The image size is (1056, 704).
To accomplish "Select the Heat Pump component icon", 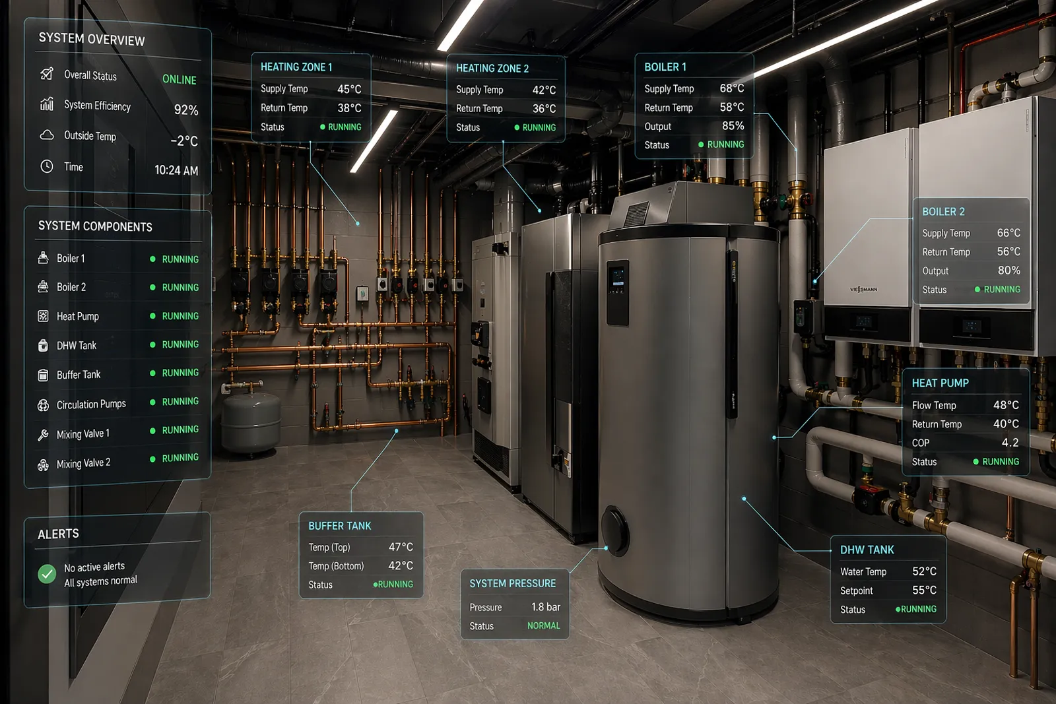I will tap(43, 316).
